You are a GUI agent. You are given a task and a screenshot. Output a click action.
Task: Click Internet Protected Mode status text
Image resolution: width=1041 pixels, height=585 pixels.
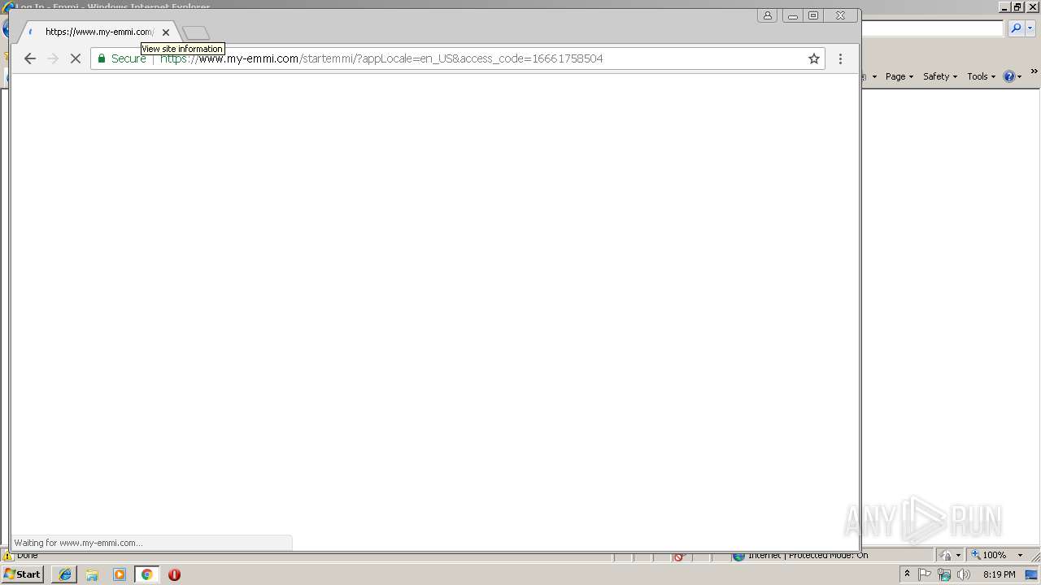(808, 556)
